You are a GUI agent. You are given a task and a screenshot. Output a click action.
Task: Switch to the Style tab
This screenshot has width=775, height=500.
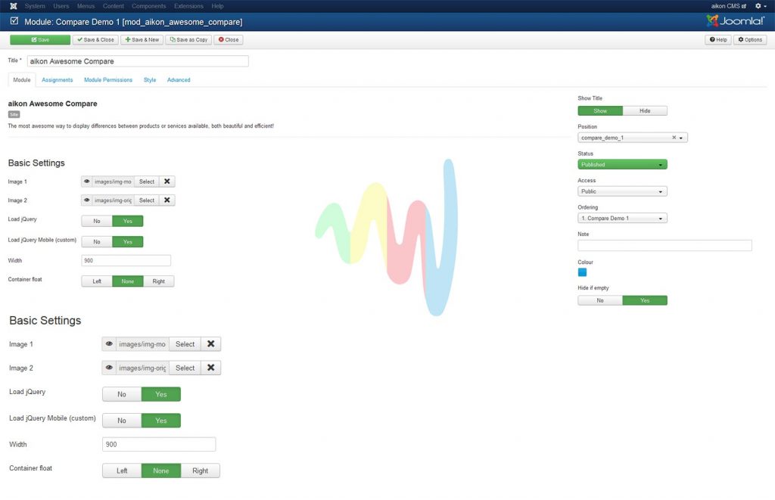click(x=150, y=79)
